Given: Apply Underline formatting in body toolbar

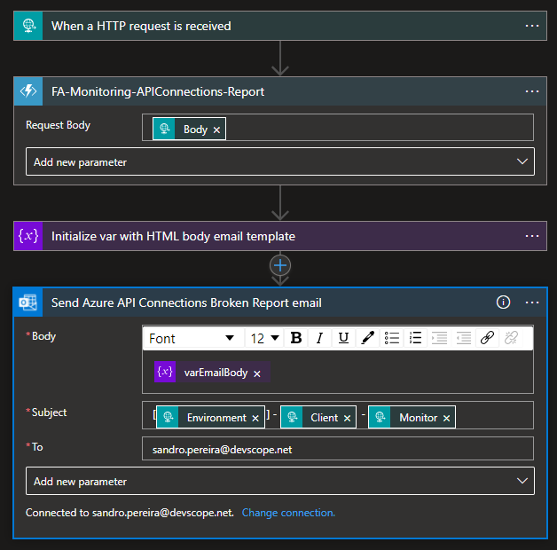Looking at the screenshot, I should [x=343, y=338].
